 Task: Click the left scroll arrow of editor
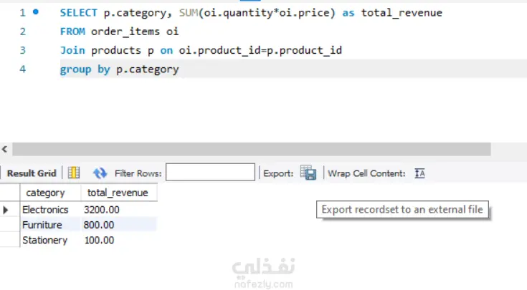4,149
